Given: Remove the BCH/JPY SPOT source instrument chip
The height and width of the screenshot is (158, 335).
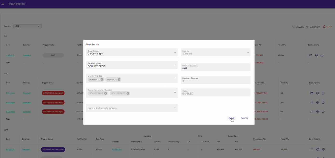Looking at the screenshot, I should (106, 93).
